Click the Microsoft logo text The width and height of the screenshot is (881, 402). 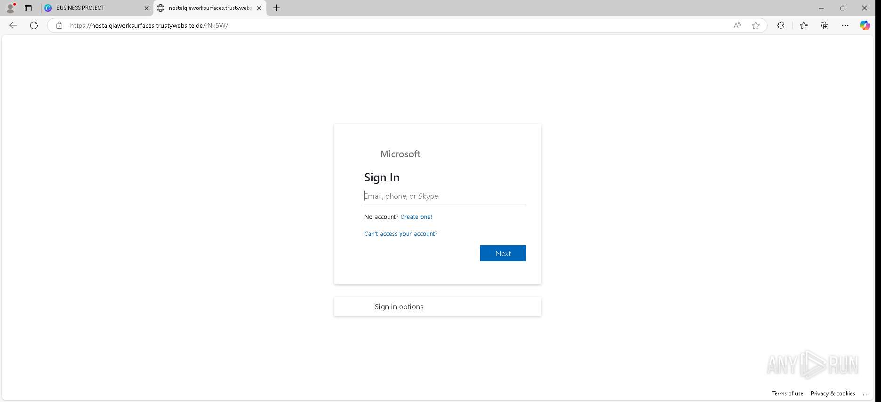click(400, 154)
